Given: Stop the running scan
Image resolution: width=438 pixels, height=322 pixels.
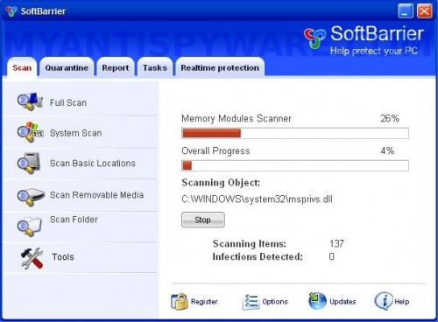Looking at the screenshot, I should click(x=203, y=220).
